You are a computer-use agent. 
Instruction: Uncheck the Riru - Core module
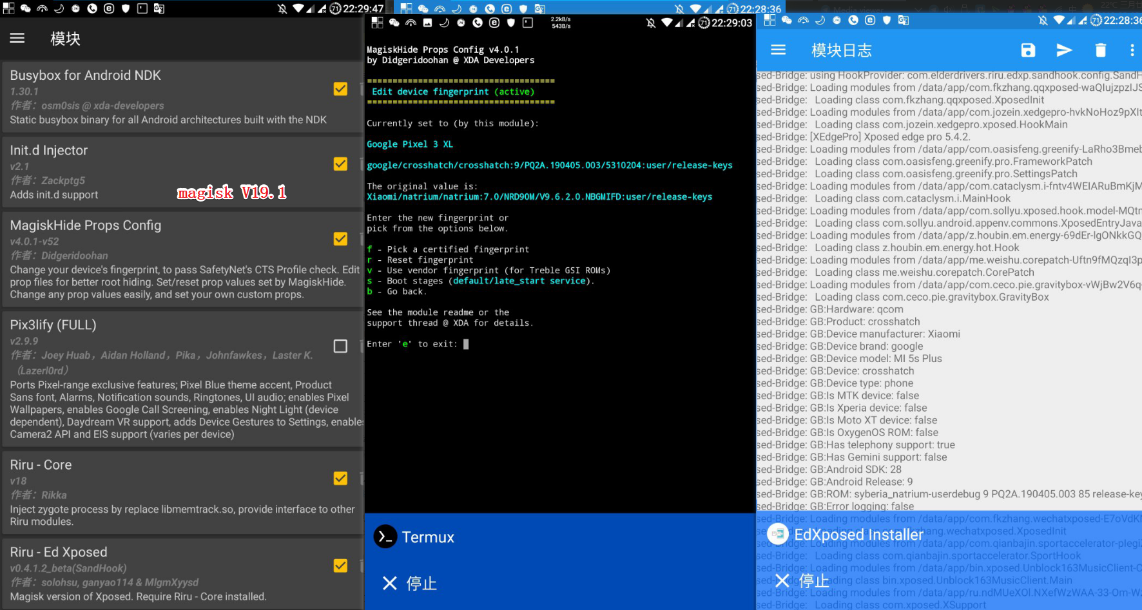pos(340,478)
